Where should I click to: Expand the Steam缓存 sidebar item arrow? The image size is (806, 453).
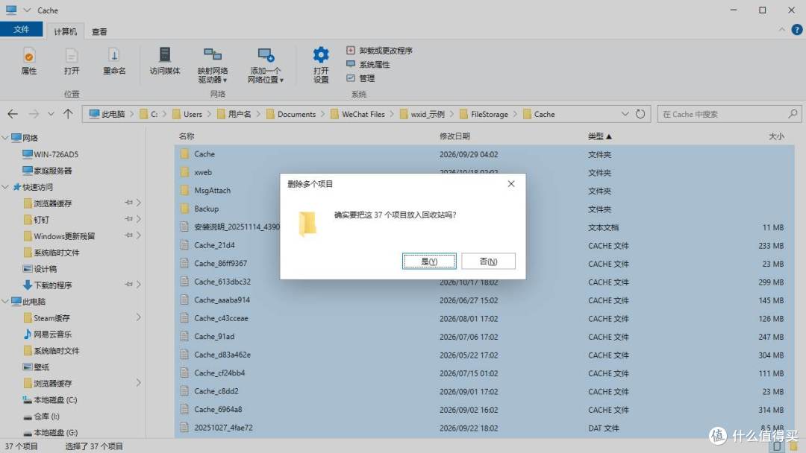(138, 317)
